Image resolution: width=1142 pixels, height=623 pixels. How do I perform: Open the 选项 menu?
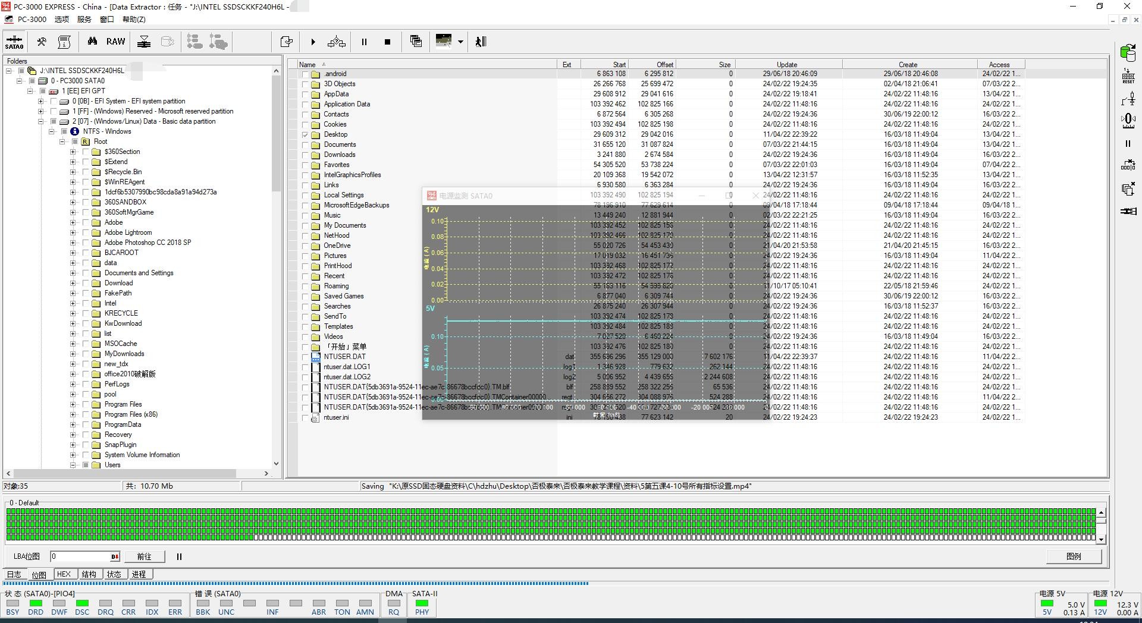tap(62, 19)
